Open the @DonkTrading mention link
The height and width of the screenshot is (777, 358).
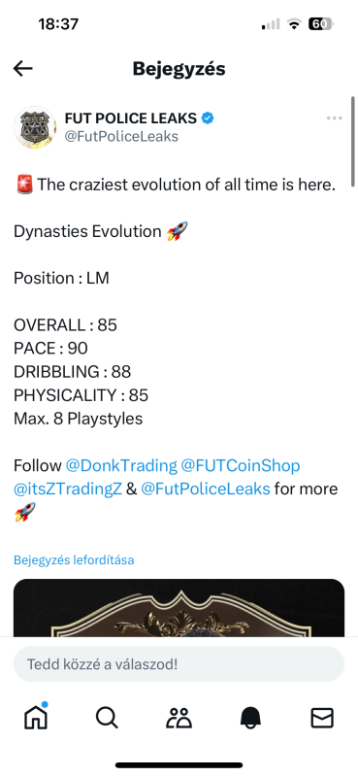point(121,466)
